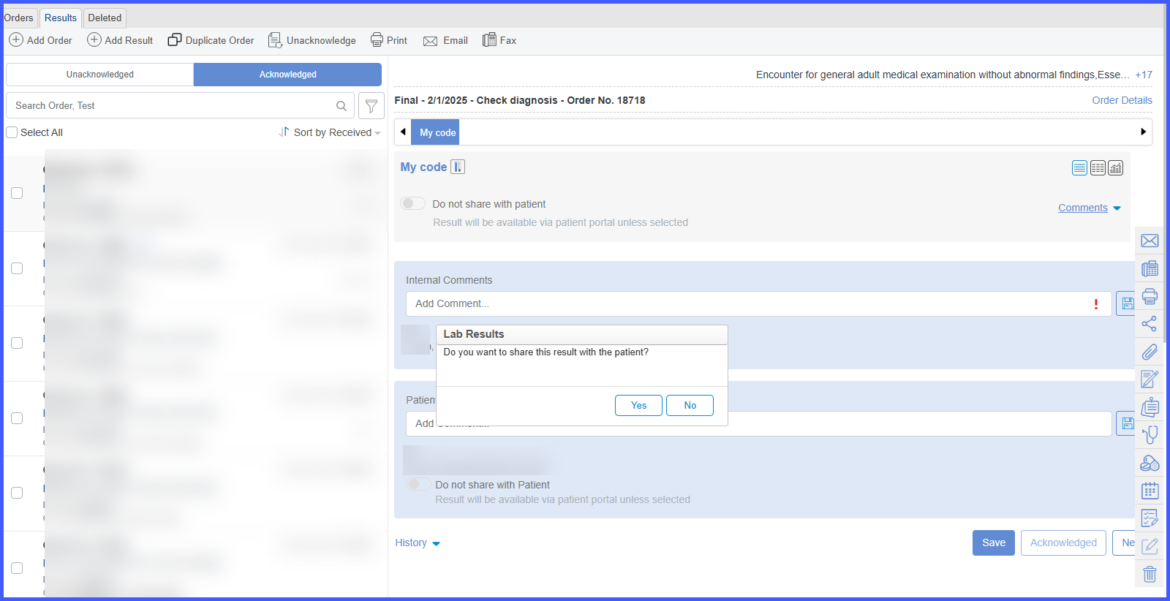Click No in Lab Results dialog

[x=690, y=405]
